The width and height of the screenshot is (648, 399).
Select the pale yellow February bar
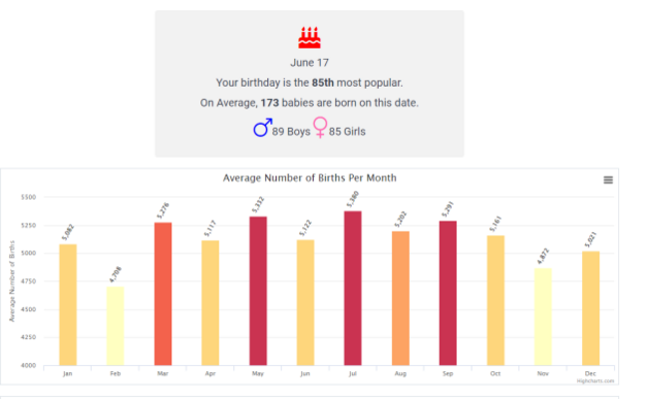pos(115,325)
